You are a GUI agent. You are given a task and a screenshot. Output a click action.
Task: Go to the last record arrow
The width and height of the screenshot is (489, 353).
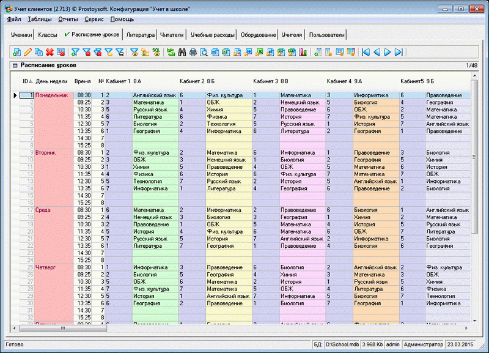(399, 53)
